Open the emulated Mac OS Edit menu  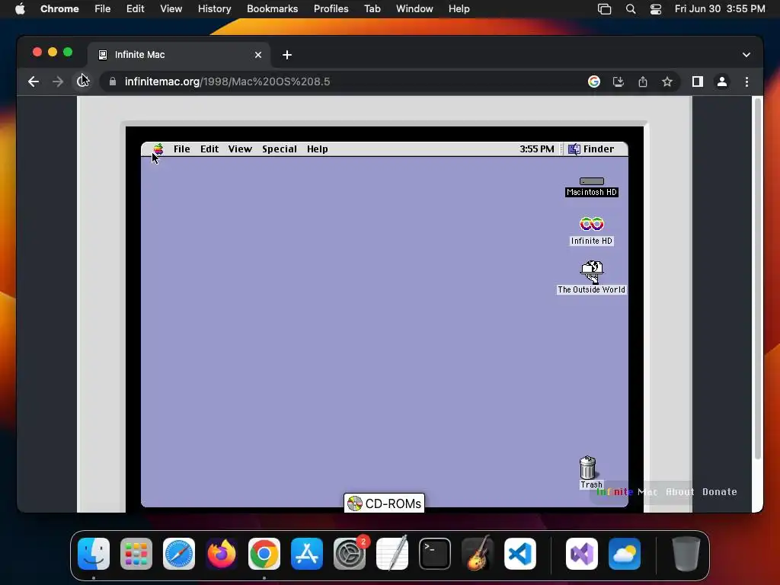pyautogui.click(x=209, y=149)
